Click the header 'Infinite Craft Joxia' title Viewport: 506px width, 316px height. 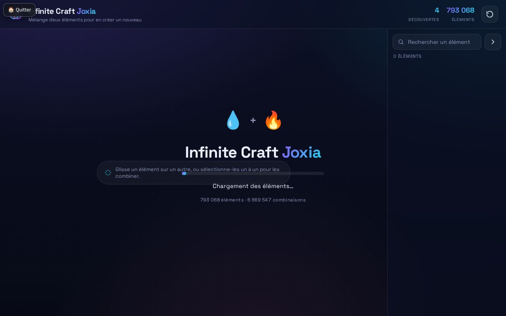62,11
